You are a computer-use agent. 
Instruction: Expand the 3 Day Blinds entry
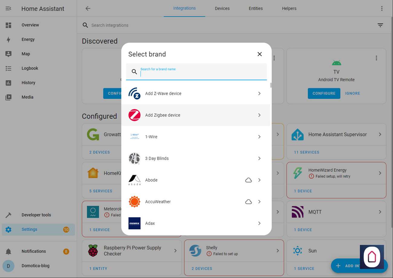click(x=259, y=158)
